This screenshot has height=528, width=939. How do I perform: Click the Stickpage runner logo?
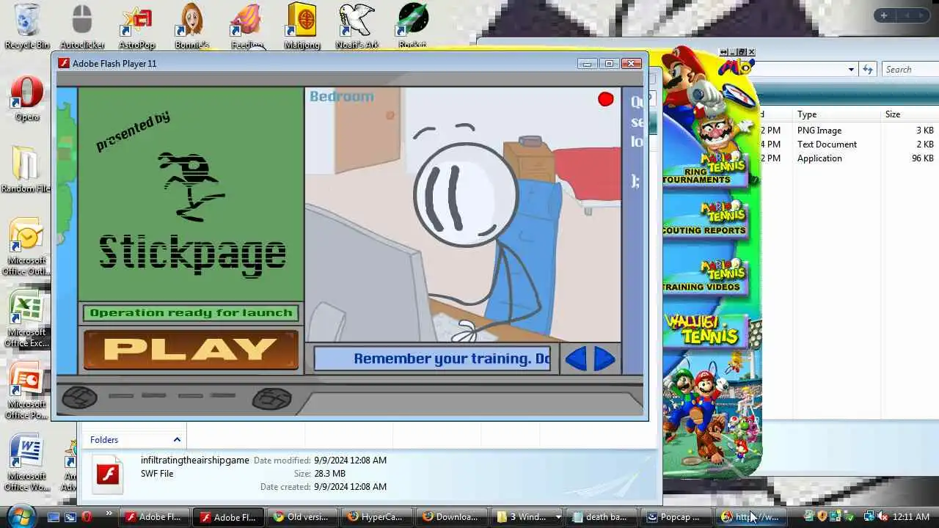coord(191,187)
